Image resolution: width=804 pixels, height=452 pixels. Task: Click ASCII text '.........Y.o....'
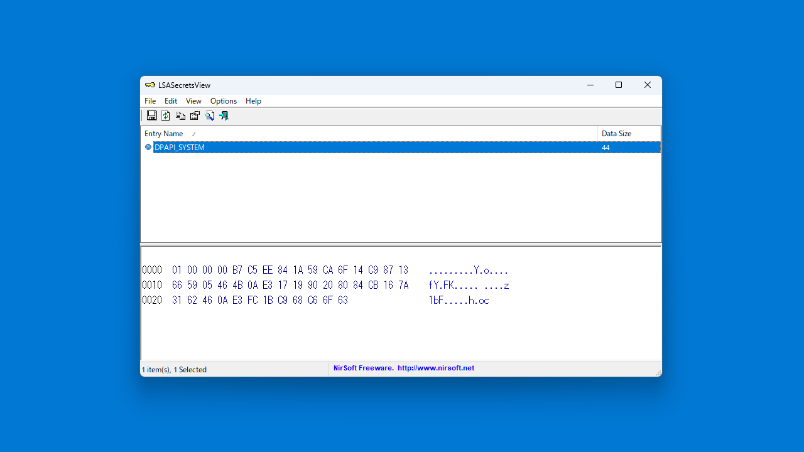tap(468, 271)
